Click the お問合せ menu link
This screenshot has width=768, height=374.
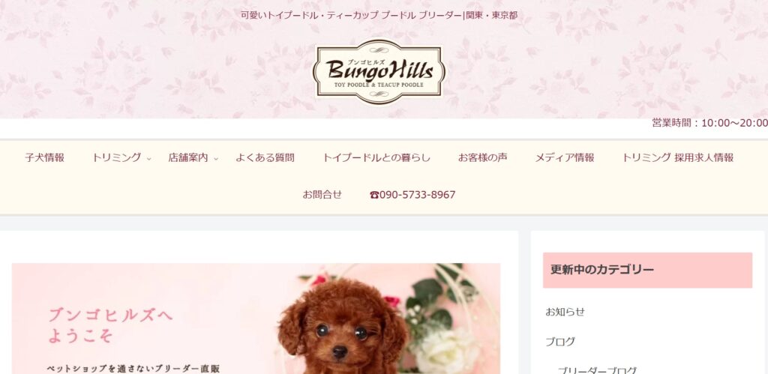click(x=322, y=194)
